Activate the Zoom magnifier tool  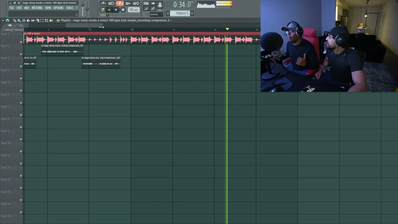click(47, 21)
